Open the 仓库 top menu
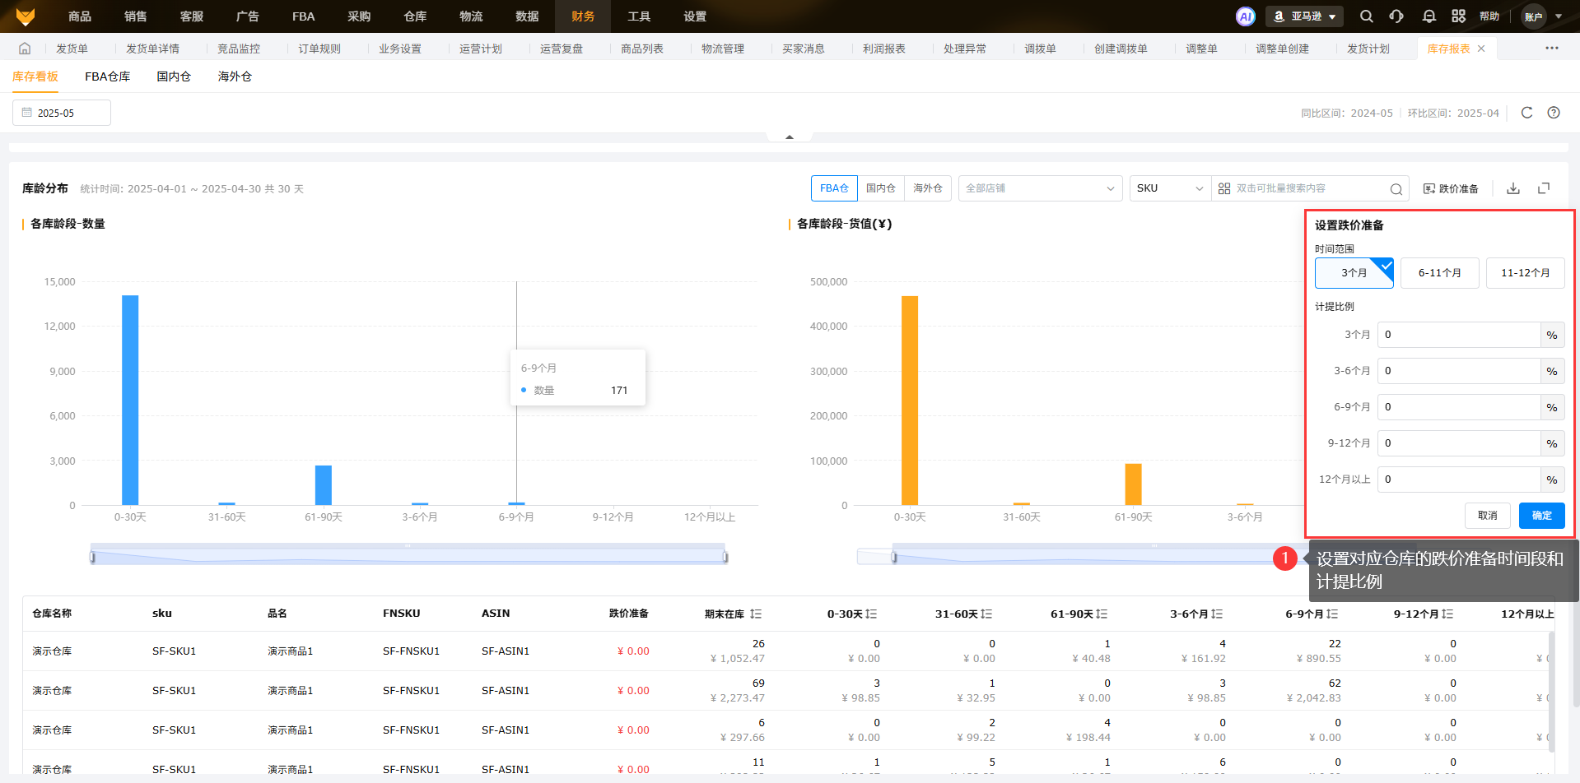Screen dimensions: 1580x783 pos(415,16)
